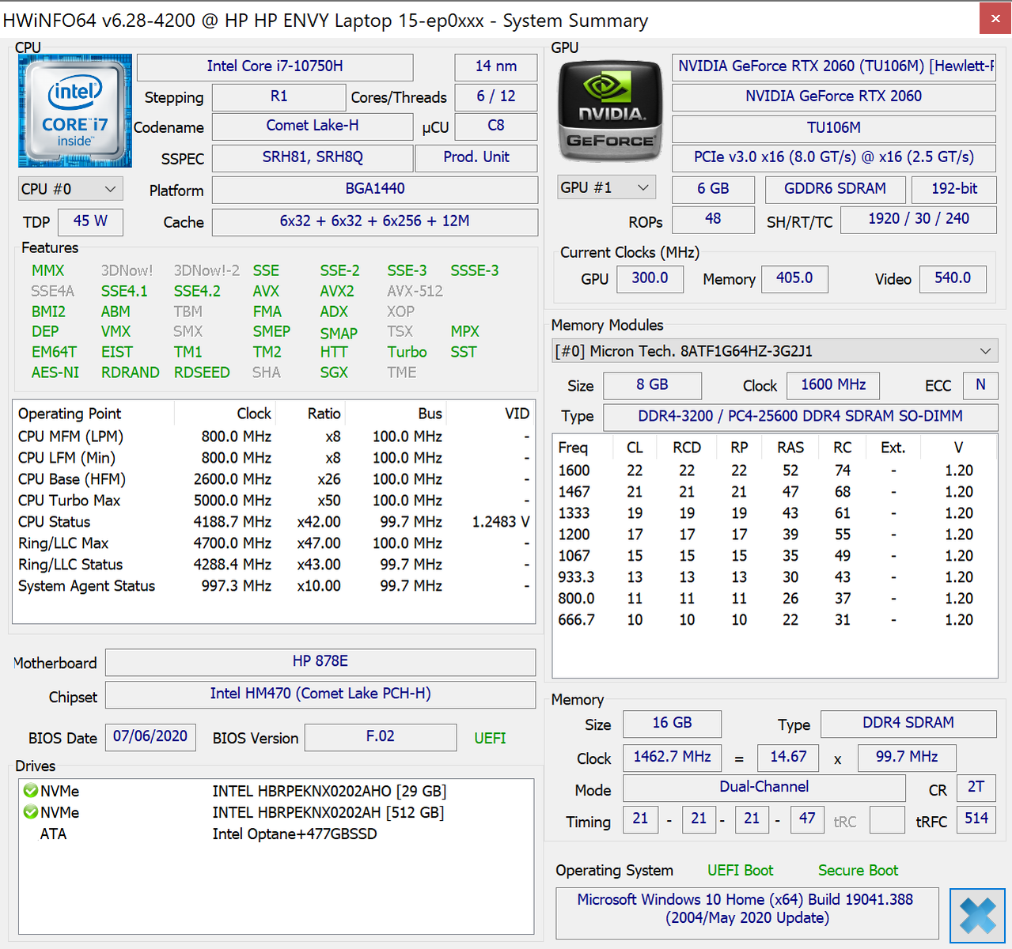Viewport: 1012px width, 949px height.
Task: Click the Prod. Unit field
Action: 476,157
